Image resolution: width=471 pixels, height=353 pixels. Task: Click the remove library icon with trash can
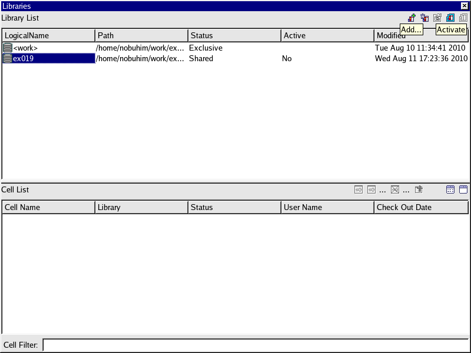424,18
